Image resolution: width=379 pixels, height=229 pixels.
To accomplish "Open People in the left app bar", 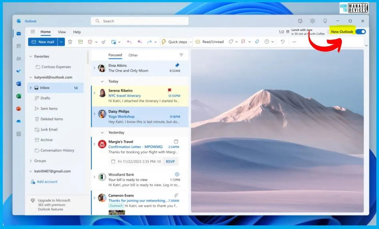I will [19, 58].
